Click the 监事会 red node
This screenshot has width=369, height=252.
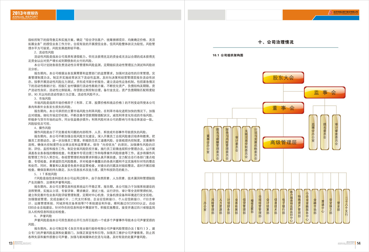point(324,92)
